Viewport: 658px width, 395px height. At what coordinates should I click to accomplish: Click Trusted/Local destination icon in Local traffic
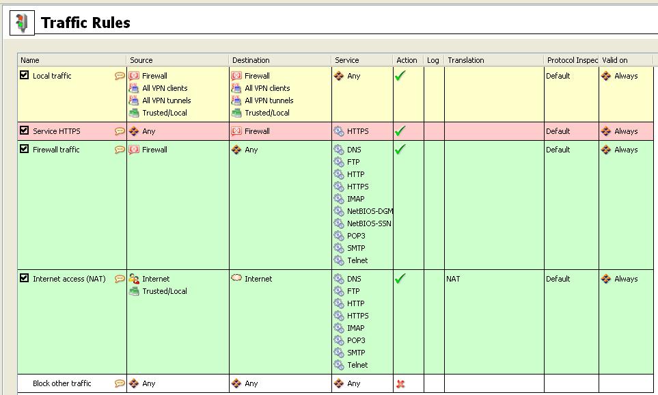(236, 113)
